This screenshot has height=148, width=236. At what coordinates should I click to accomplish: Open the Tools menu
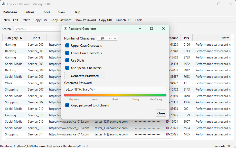[46, 12]
